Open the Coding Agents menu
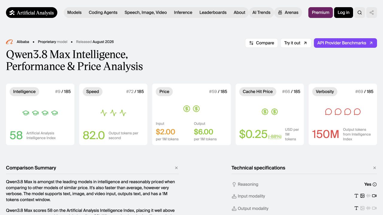 [103, 13]
